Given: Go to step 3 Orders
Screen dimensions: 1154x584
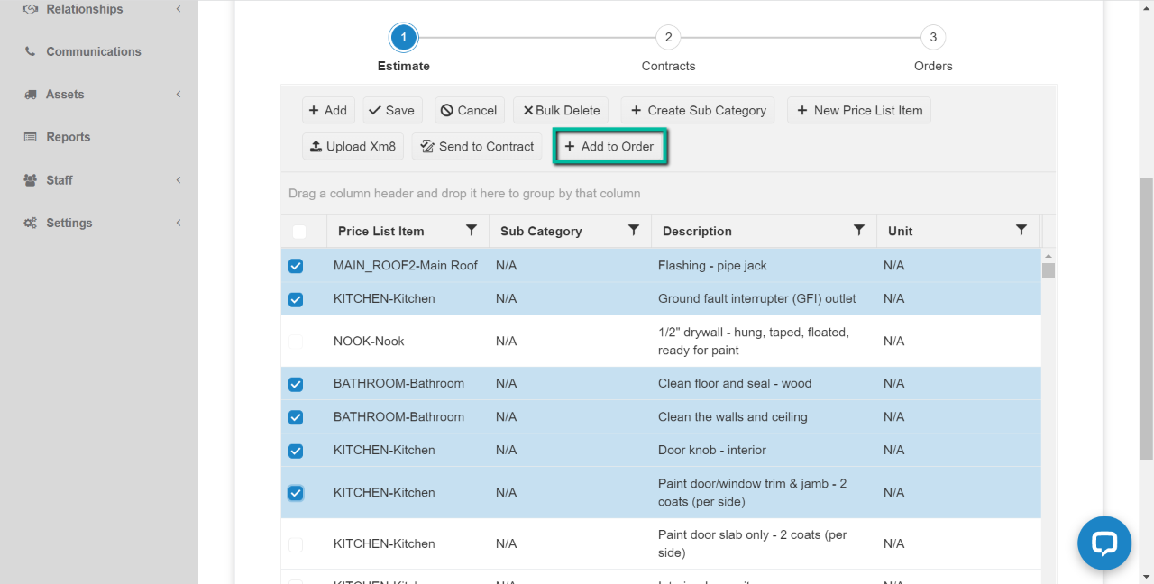Looking at the screenshot, I should coord(933,38).
